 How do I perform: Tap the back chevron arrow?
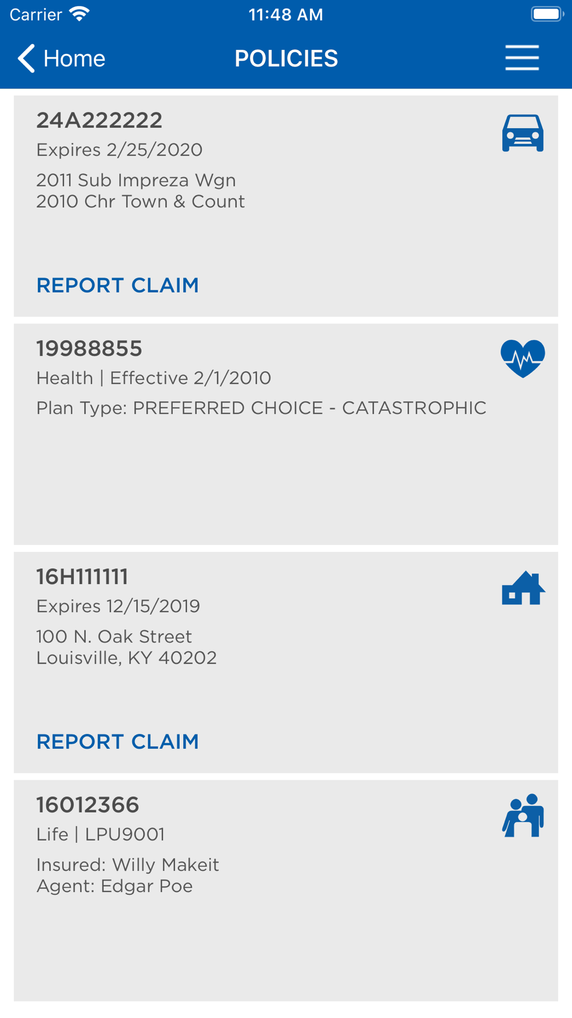coord(26,58)
